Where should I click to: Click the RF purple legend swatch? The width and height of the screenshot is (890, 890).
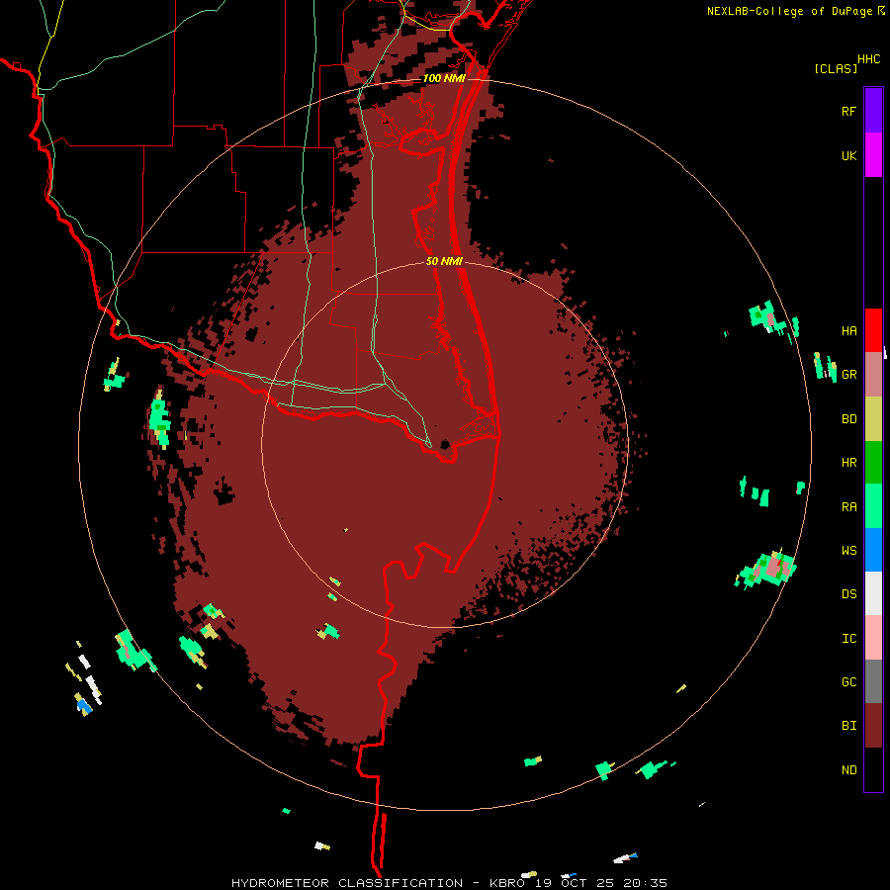coord(873,111)
